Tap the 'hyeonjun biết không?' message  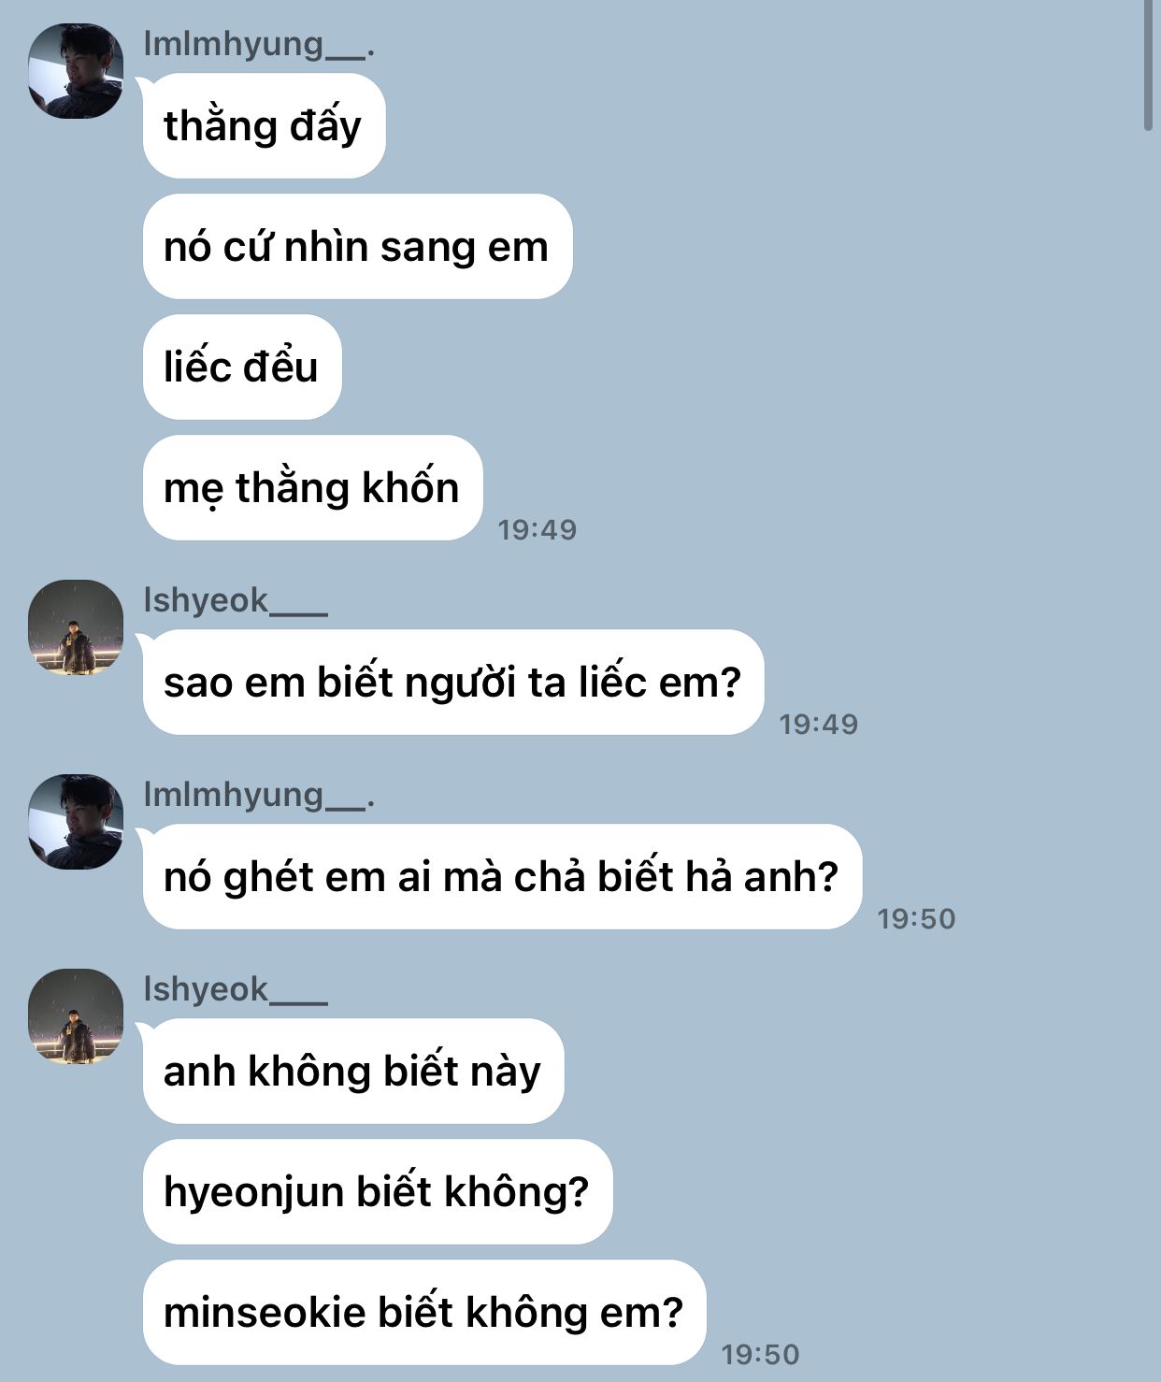[378, 1191]
